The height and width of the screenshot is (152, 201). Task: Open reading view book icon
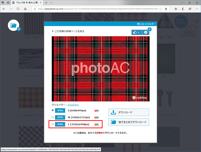click(160, 9)
